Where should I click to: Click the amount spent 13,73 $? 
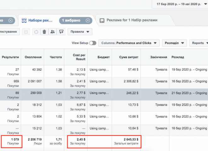click(133, 105)
